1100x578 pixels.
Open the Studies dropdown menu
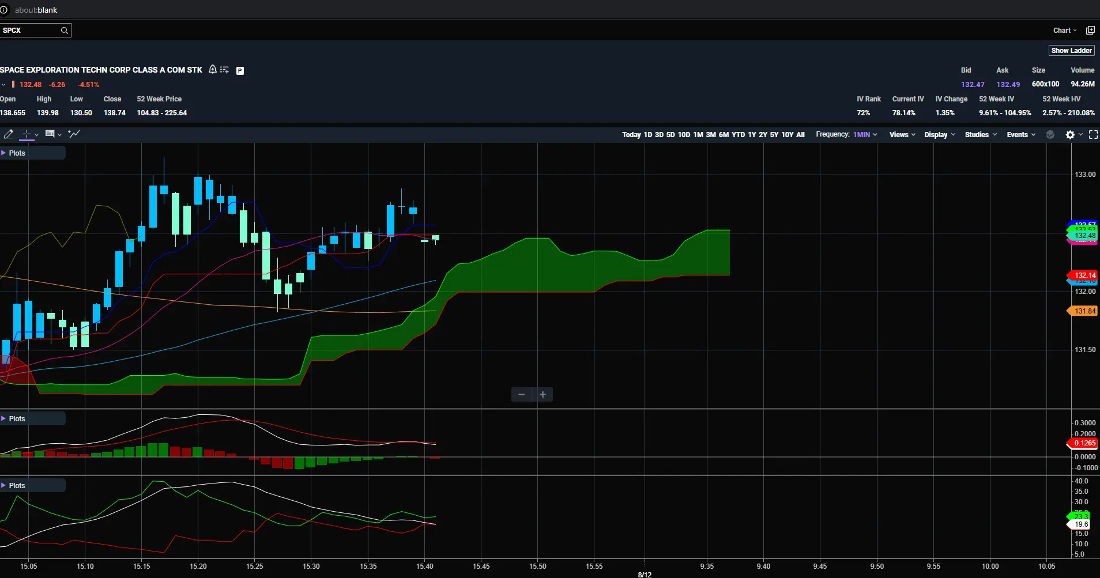pos(981,134)
